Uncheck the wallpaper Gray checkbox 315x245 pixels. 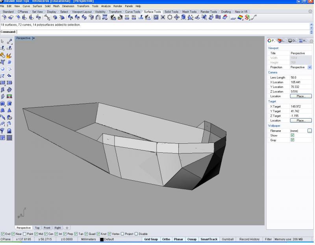(292, 140)
